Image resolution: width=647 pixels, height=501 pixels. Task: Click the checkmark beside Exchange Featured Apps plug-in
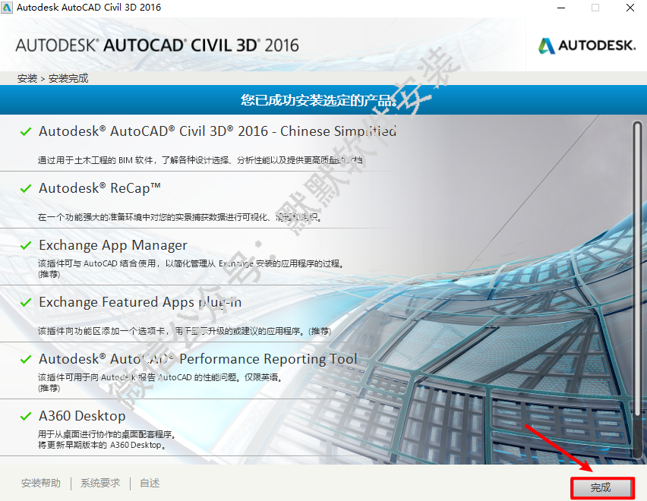pos(26,302)
